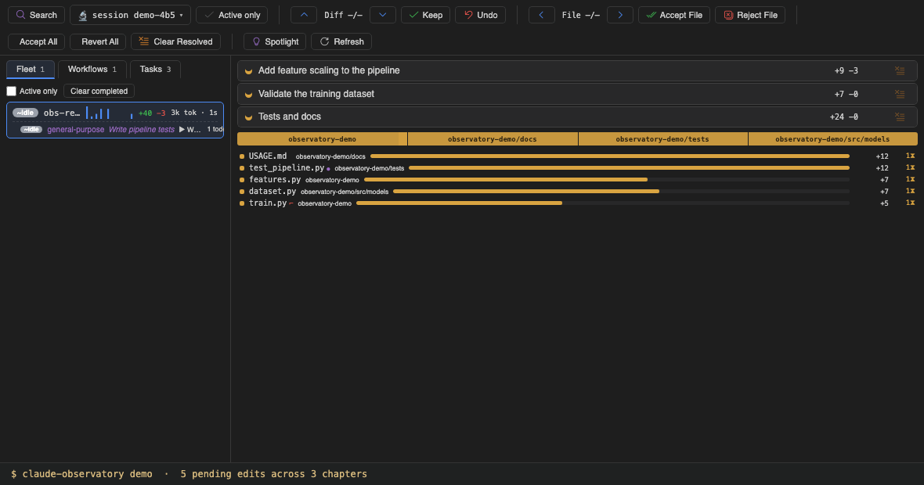
Task: Click the double-check icon on Accept File
Action: (651, 15)
